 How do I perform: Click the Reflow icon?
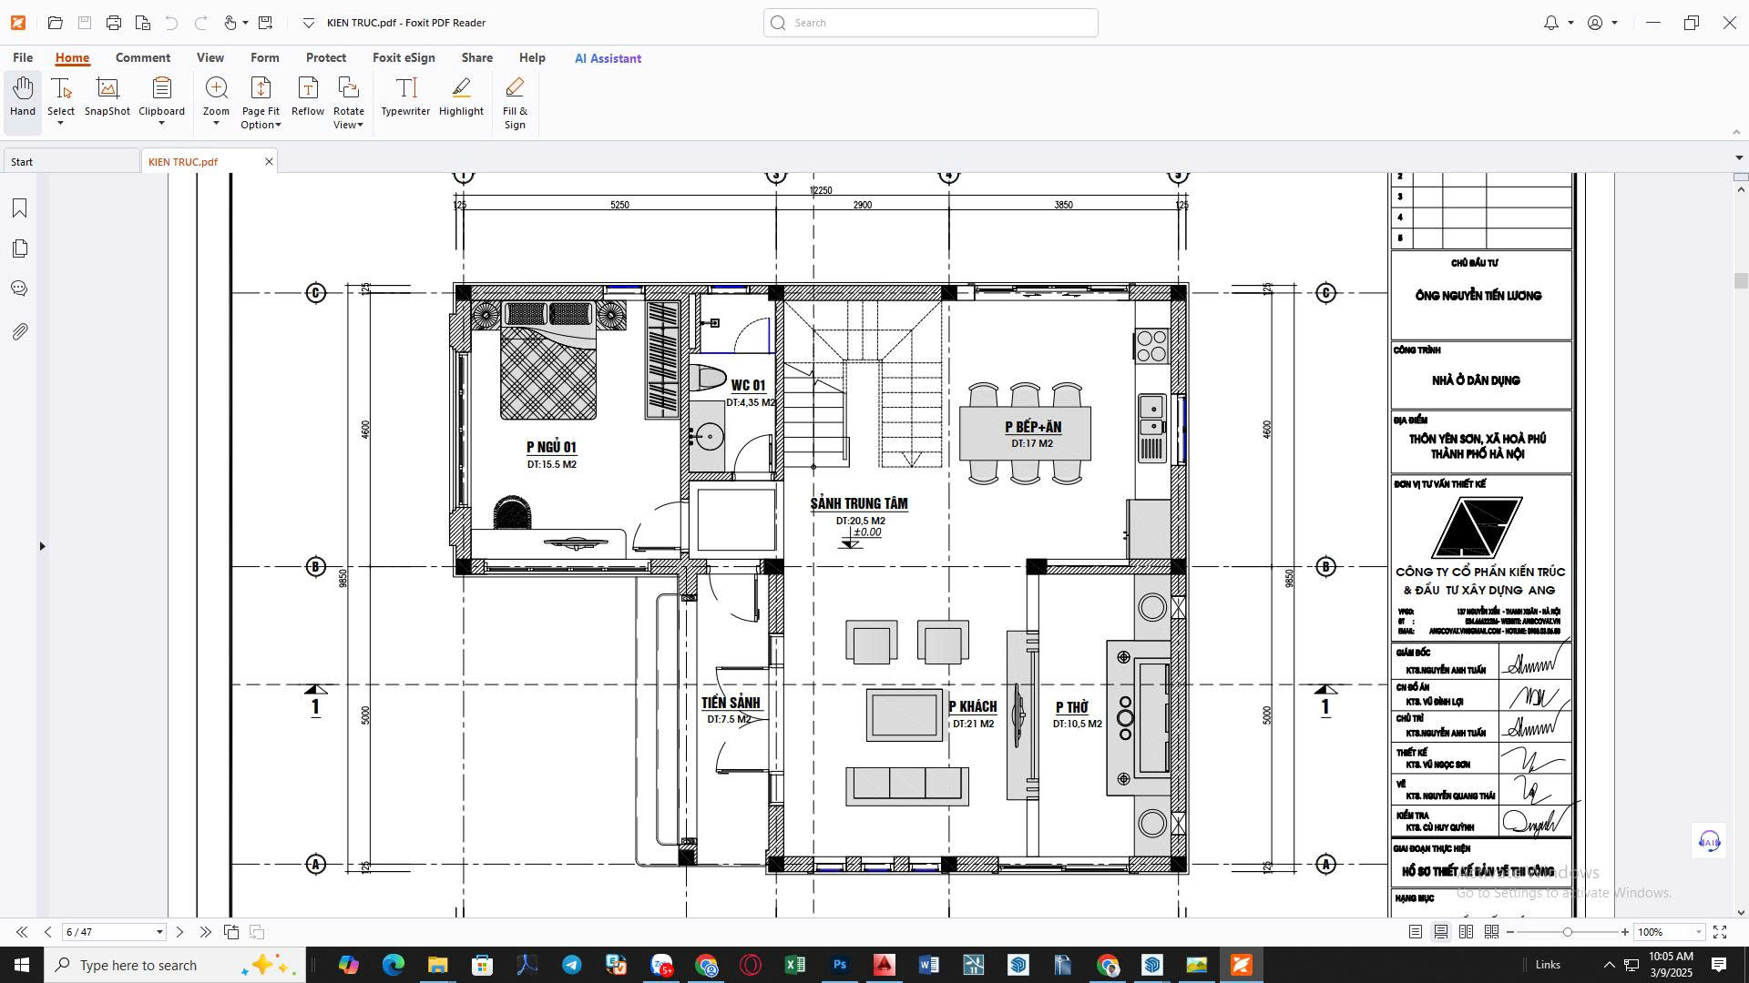pyautogui.click(x=308, y=97)
